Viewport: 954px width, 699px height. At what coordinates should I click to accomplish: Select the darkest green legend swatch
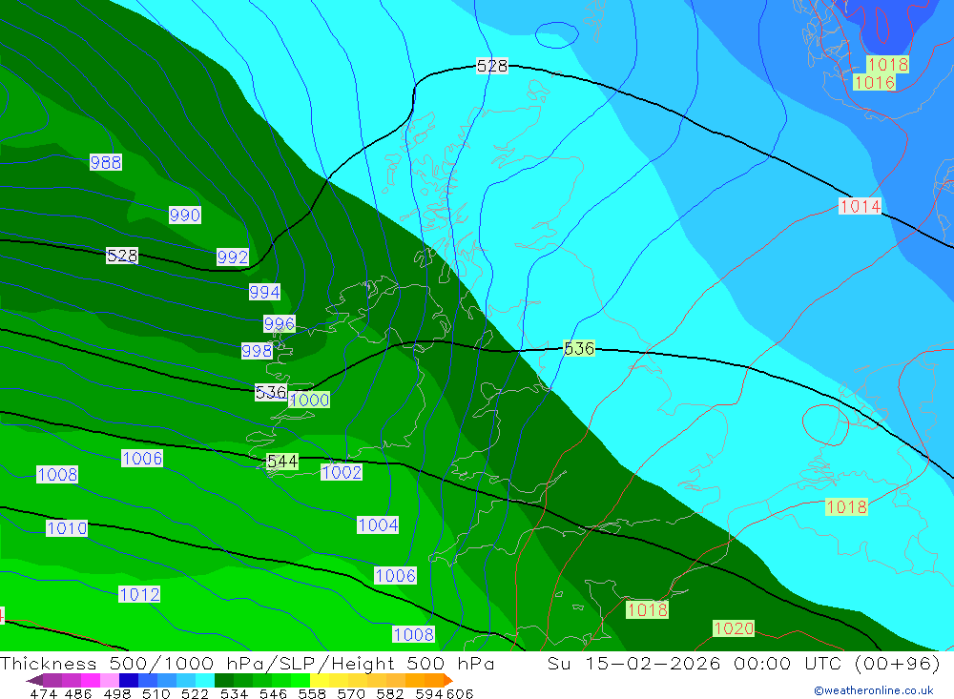[x=224, y=680]
